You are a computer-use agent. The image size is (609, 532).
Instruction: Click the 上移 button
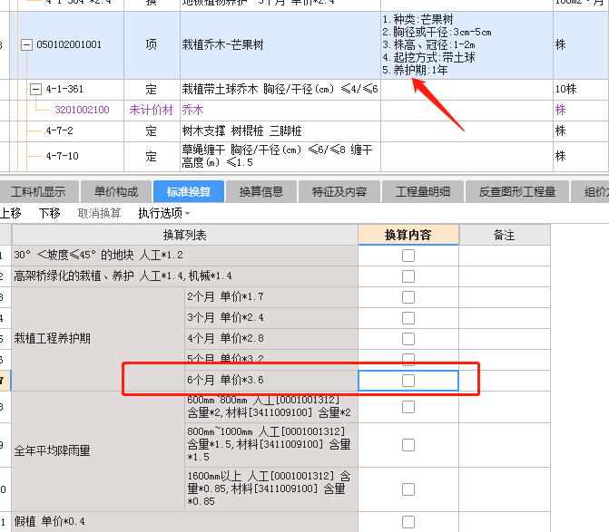pyautogui.click(x=11, y=213)
